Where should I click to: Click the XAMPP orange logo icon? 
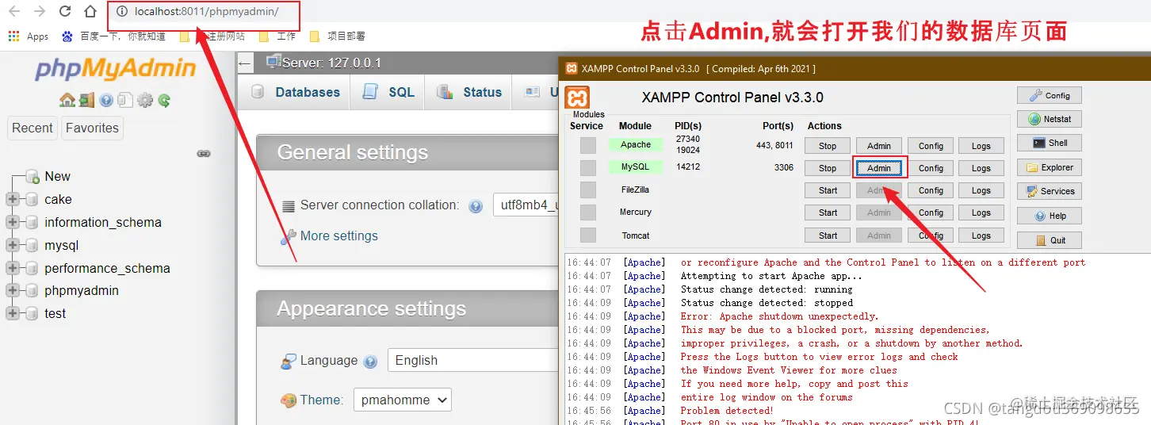tap(577, 98)
